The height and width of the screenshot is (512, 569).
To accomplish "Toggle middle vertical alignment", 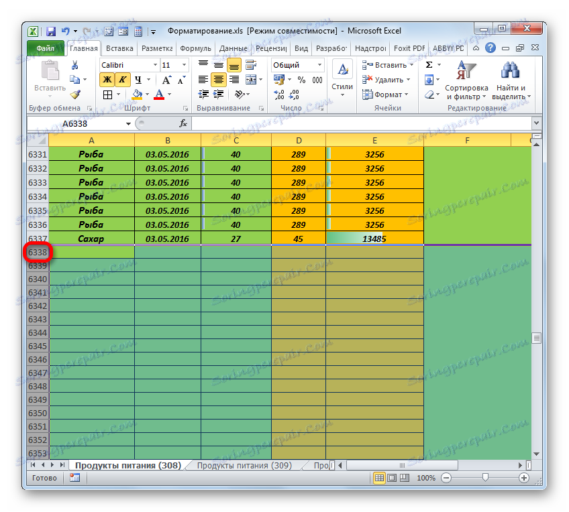I will (219, 65).
